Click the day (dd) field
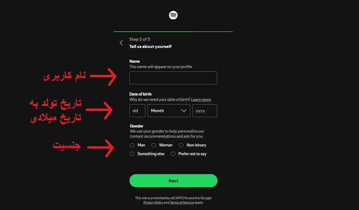The width and height of the screenshot is (359, 210). 137,110
